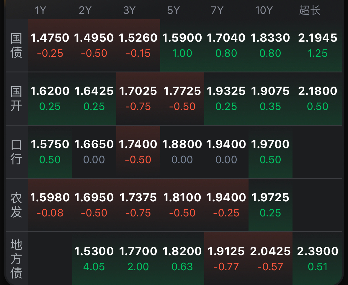Click 国债 超长 yield 2.1945
This screenshot has width=348, height=285.
tap(318, 45)
